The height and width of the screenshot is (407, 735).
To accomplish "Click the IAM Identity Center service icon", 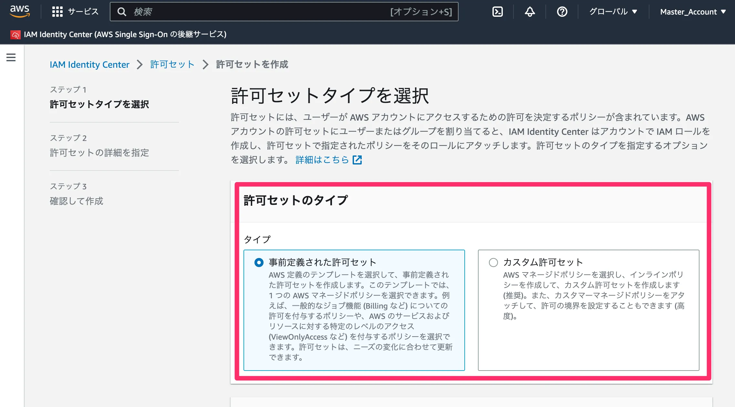I will pos(15,35).
